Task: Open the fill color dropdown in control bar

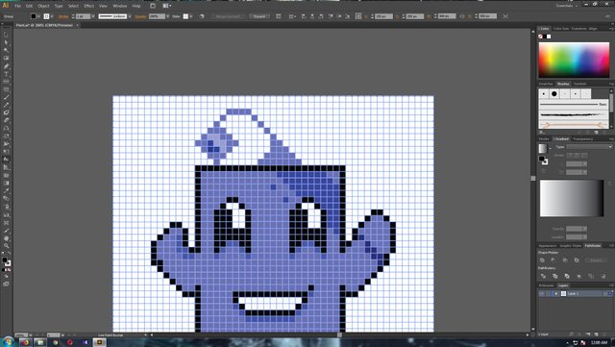Action: click(x=38, y=16)
